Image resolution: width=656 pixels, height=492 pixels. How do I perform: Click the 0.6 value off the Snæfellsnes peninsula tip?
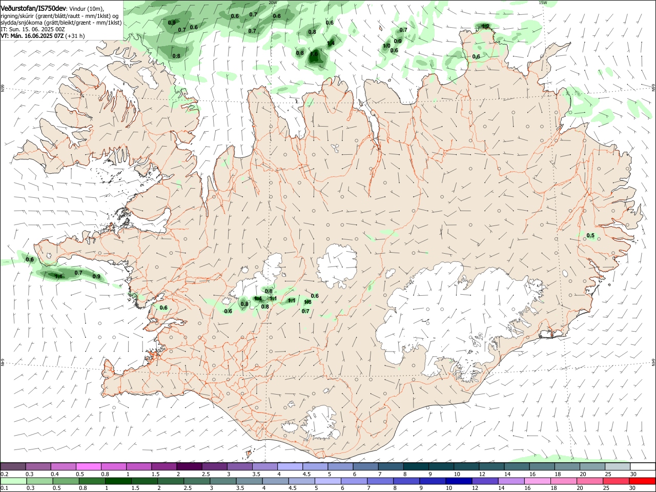(30, 260)
